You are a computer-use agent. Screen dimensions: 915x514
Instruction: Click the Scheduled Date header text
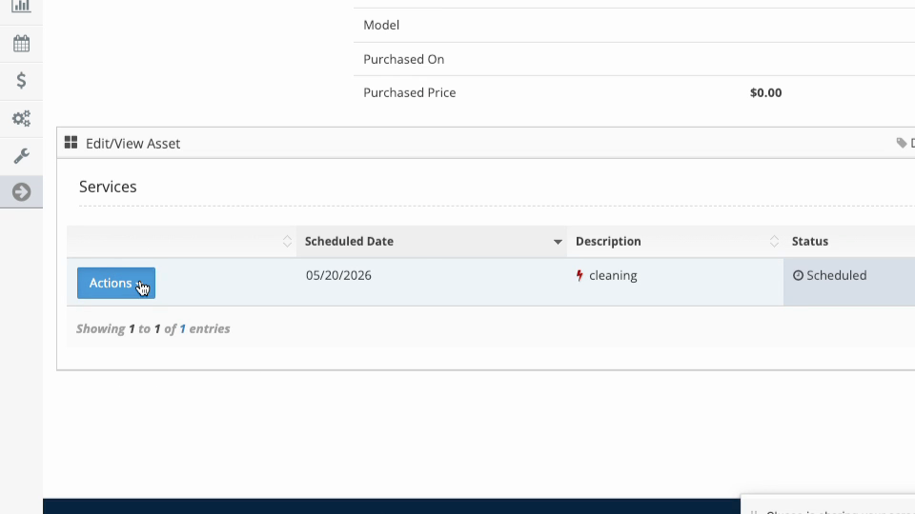click(349, 241)
